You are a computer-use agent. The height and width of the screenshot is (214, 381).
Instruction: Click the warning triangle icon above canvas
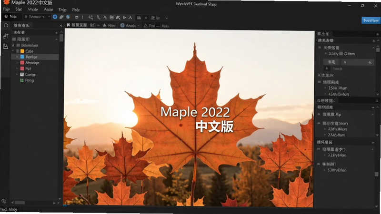[x=145, y=26]
